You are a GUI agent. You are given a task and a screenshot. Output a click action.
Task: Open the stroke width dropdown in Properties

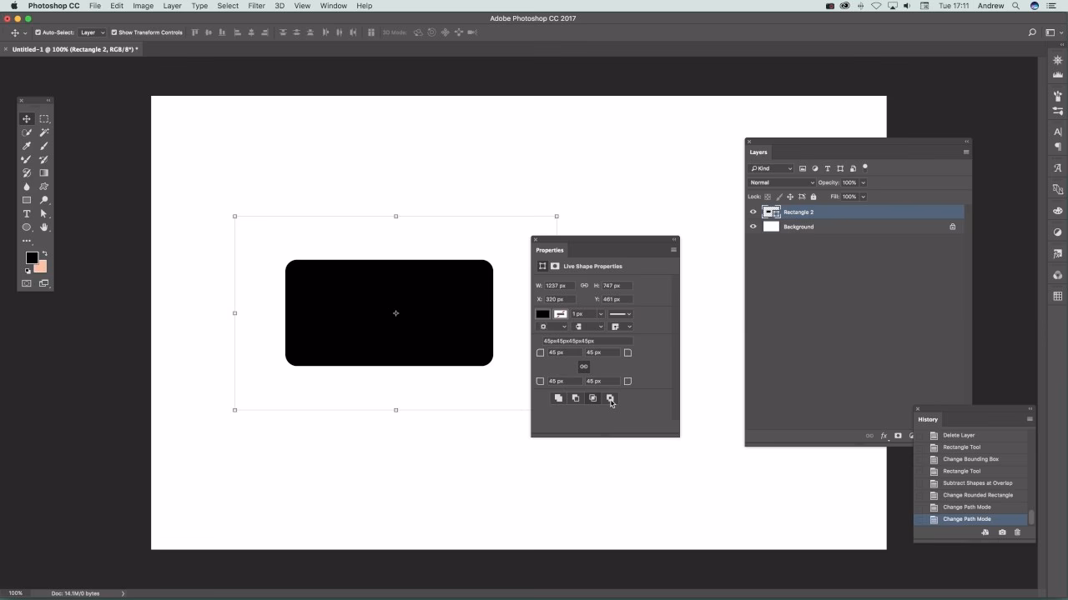[x=600, y=313]
